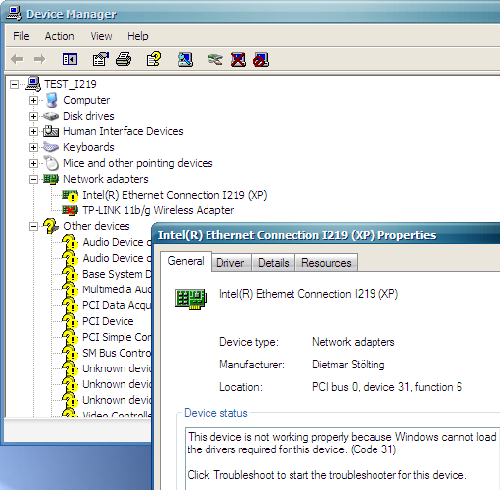The height and width of the screenshot is (490, 500).
Task: Select TP-LINK 11b/g Wireless Adapter
Action: pyautogui.click(x=158, y=210)
